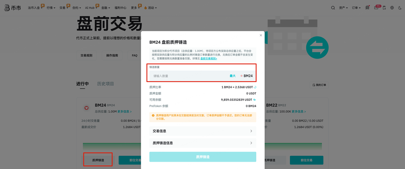405x169 pixels.
Task: Open the language globe icon
Action: tap(392, 8)
